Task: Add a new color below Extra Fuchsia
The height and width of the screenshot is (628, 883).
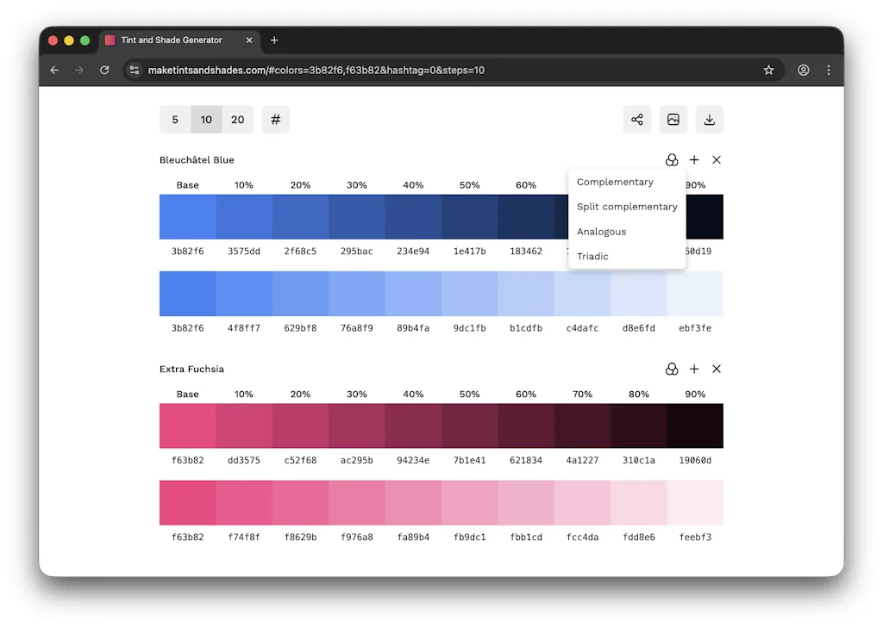Action: [694, 369]
